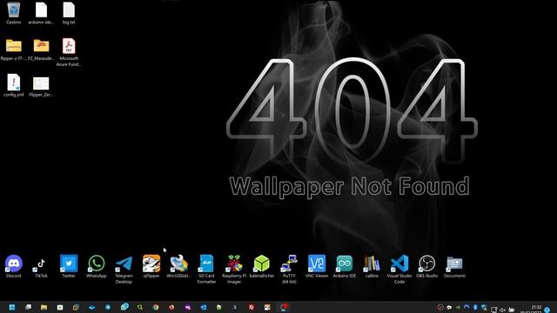Open the NVIDIA tray icon

click(x=458, y=307)
